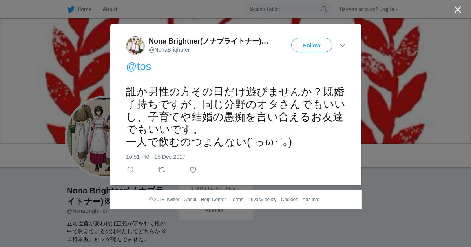Click the Twitter bird logo icon
This screenshot has width=471, height=247.
pos(71,9)
